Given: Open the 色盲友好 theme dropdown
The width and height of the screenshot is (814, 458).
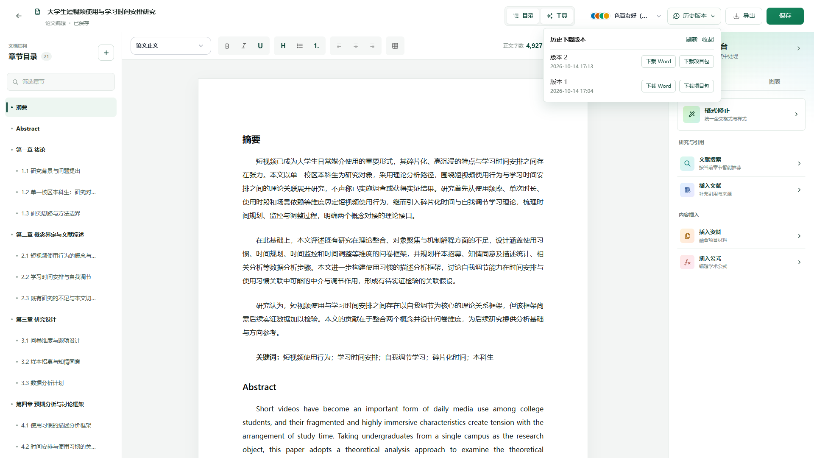Looking at the screenshot, I should point(626,16).
